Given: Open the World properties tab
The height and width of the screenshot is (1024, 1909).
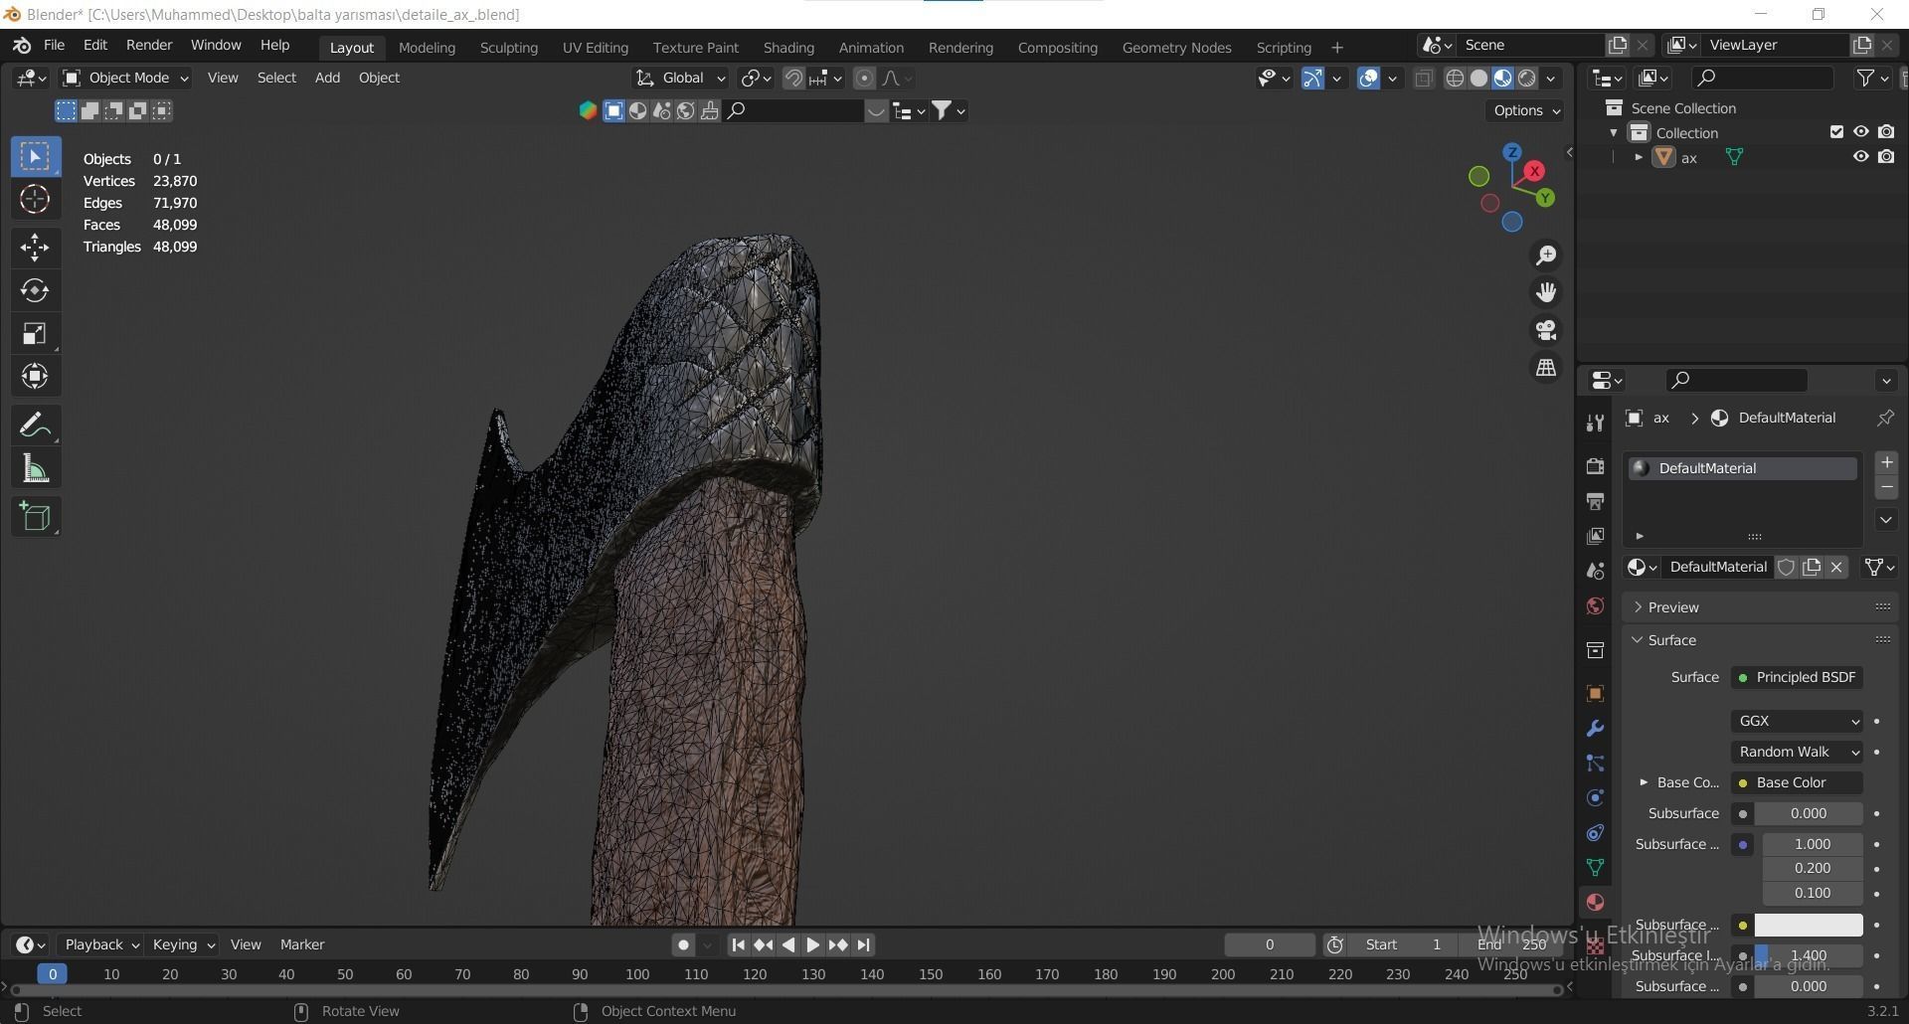Looking at the screenshot, I should tap(1595, 606).
